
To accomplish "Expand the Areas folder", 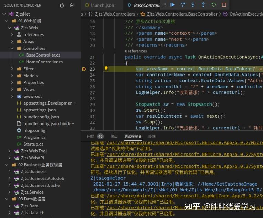I will 12,41.
